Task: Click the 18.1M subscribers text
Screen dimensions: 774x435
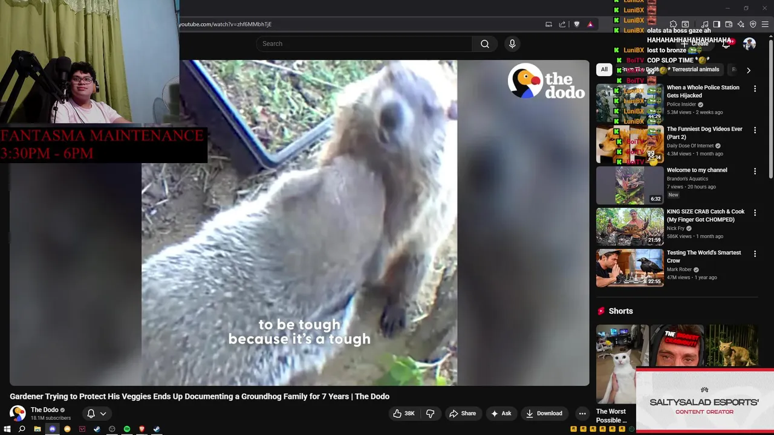Action: 51,418
